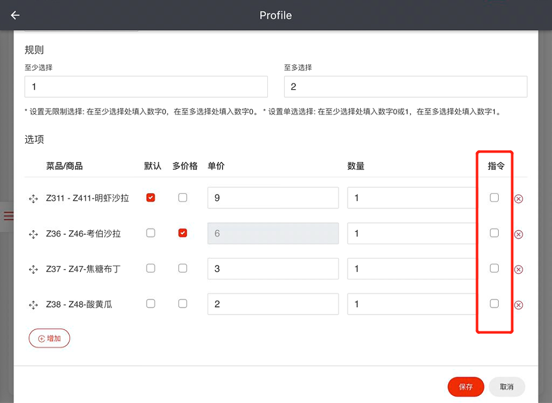Check 指令 for Z311 明虾沙拉
This screenshot has height=403, width=552.
tap(494, 198)
